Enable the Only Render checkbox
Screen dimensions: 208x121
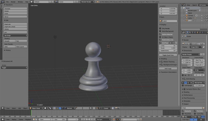tap(160, 28)
